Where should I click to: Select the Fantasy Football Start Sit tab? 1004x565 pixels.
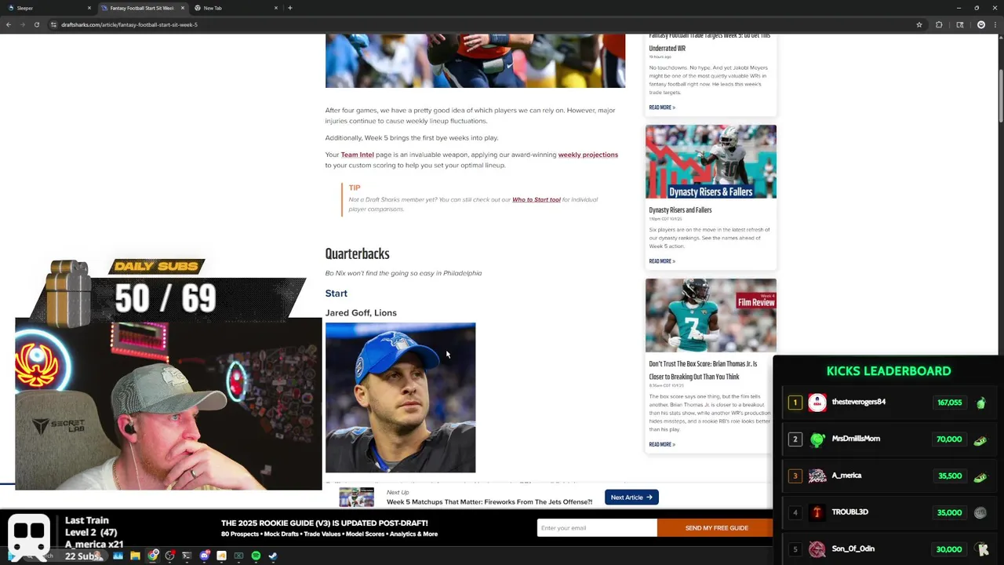141,8
